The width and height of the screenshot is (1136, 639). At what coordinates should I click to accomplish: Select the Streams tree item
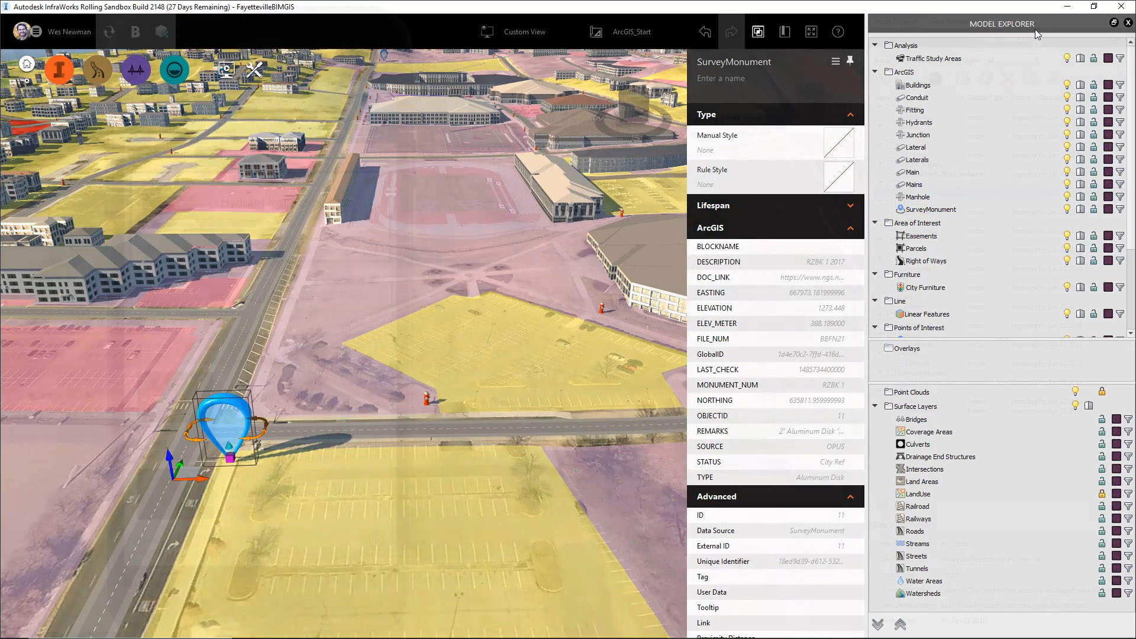point(917,544)
